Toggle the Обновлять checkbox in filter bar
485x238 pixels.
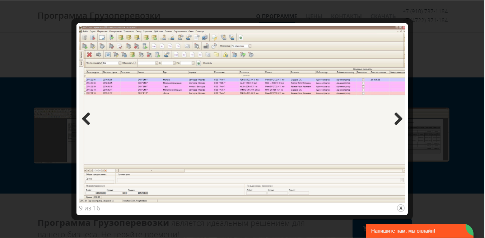(x=135, y=63)
